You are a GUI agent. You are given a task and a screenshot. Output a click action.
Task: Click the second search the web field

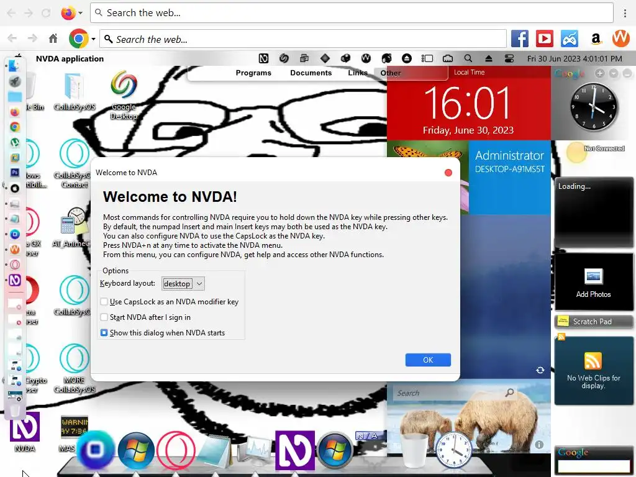click(x=303, y=39)
